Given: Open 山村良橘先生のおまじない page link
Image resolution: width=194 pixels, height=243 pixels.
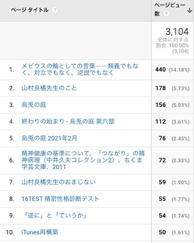Looking at the screenshot, I should point(59,182).
